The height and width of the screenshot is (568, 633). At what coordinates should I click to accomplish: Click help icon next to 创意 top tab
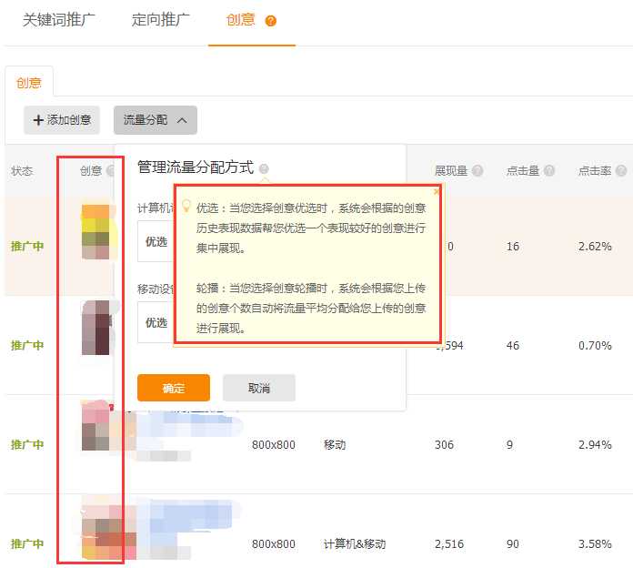click(270, 21)
